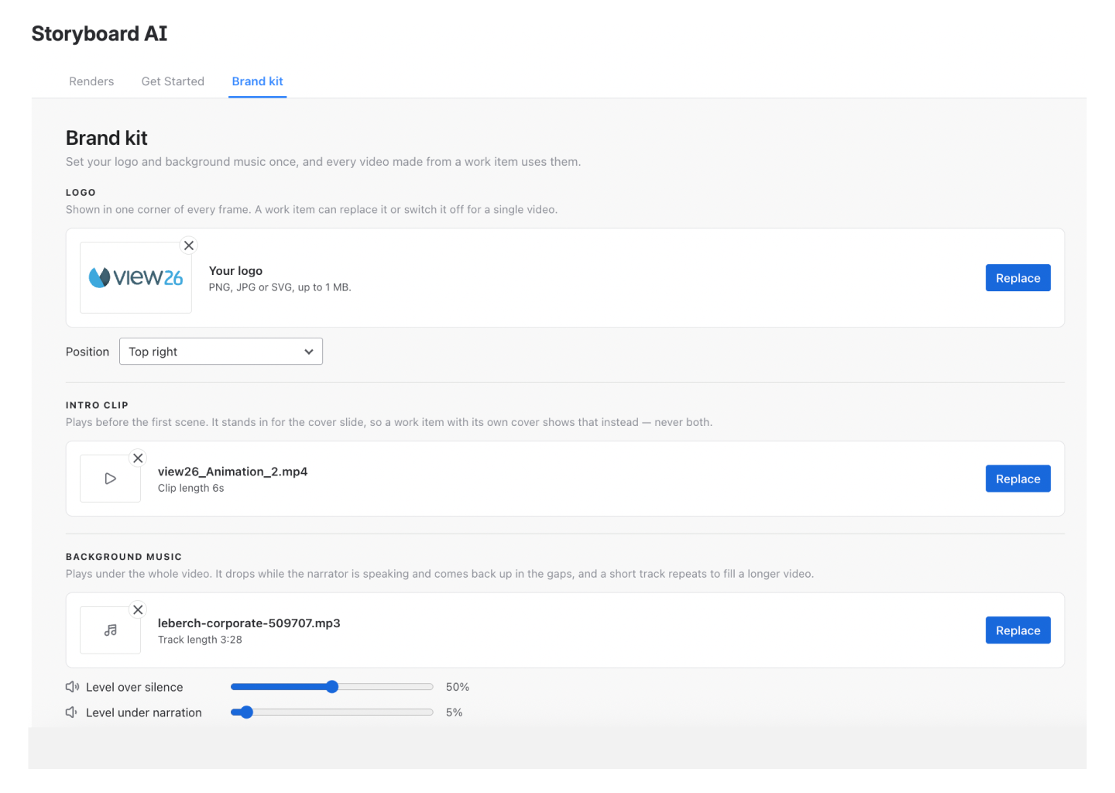Remove the background music track
This screenshot has width=1115, height=793.
138,610
